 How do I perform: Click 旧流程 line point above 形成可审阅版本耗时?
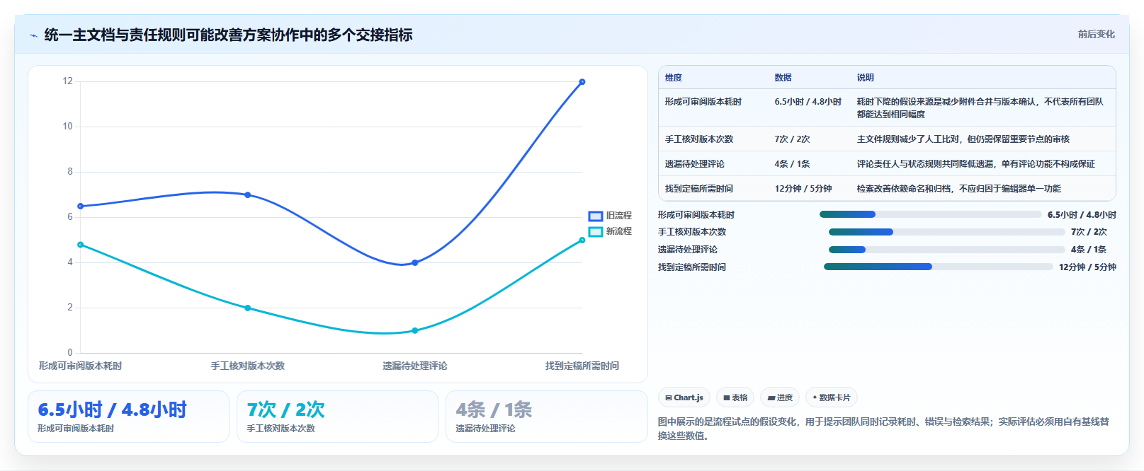tap(81, 207)
